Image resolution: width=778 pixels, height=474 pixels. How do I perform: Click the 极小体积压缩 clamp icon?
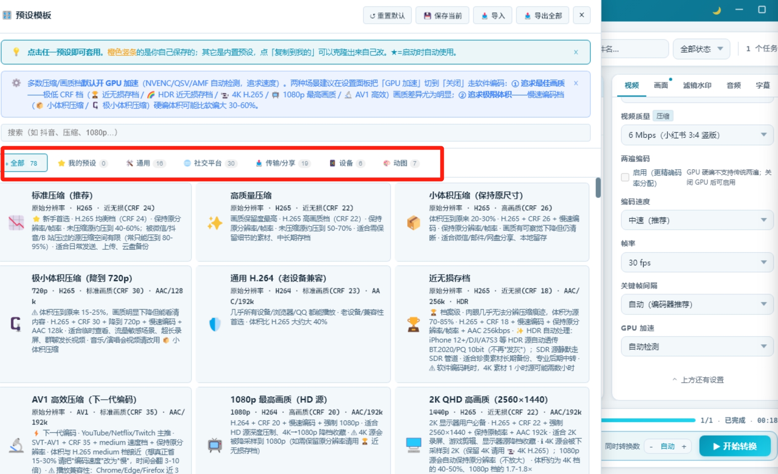coord(16,324)
